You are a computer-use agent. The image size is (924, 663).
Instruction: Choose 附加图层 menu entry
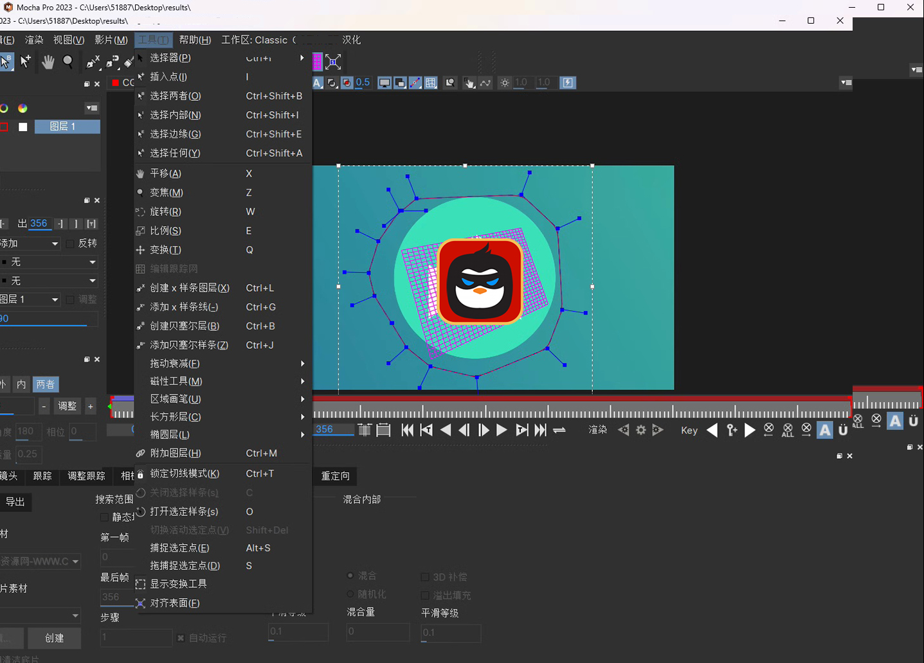[x=223, y=454]
